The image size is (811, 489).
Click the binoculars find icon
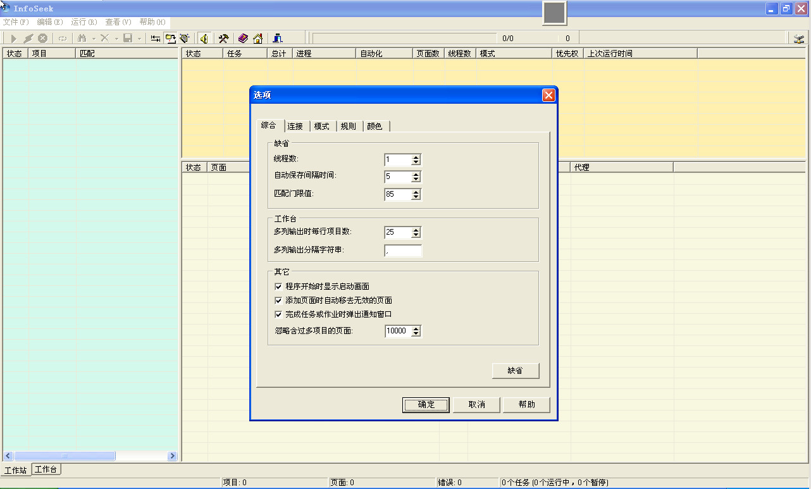click(x=82, y=39)
